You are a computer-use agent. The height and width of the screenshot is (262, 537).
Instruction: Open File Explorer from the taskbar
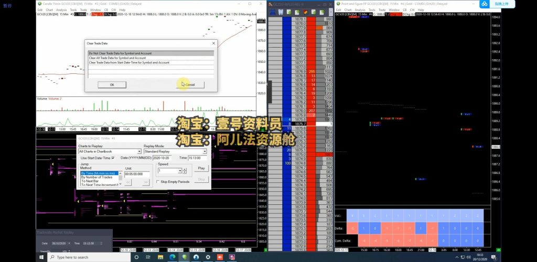(x=160, y=257)
